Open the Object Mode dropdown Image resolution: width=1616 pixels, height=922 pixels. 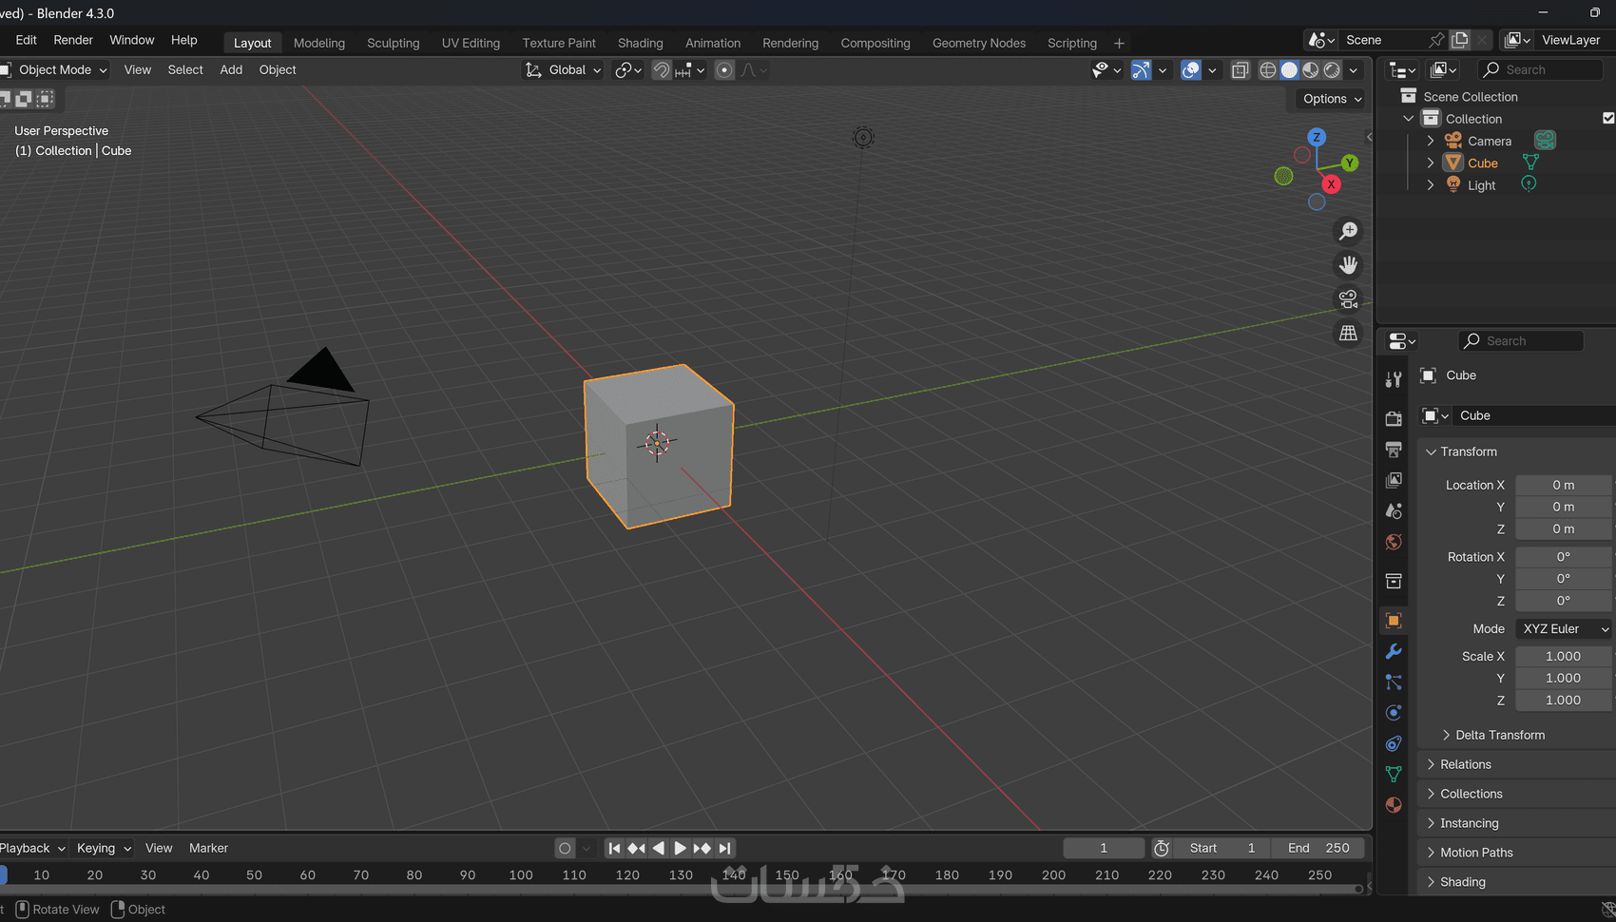point(55,69)
